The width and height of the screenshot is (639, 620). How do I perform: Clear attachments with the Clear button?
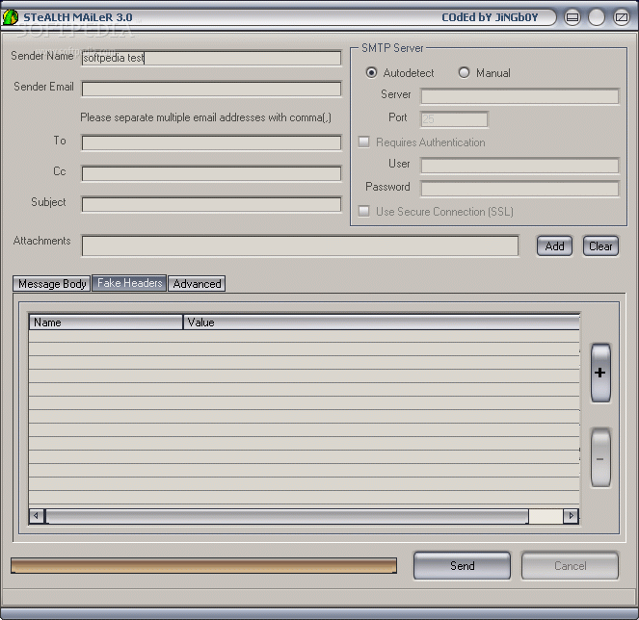click(600, 246)
